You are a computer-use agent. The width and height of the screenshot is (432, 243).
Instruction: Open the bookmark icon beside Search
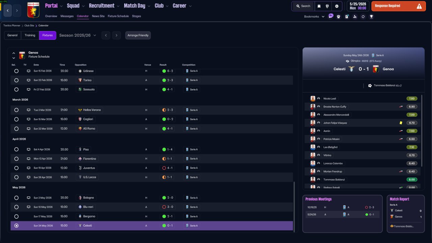pyautogui.click(x=319, y=6)
